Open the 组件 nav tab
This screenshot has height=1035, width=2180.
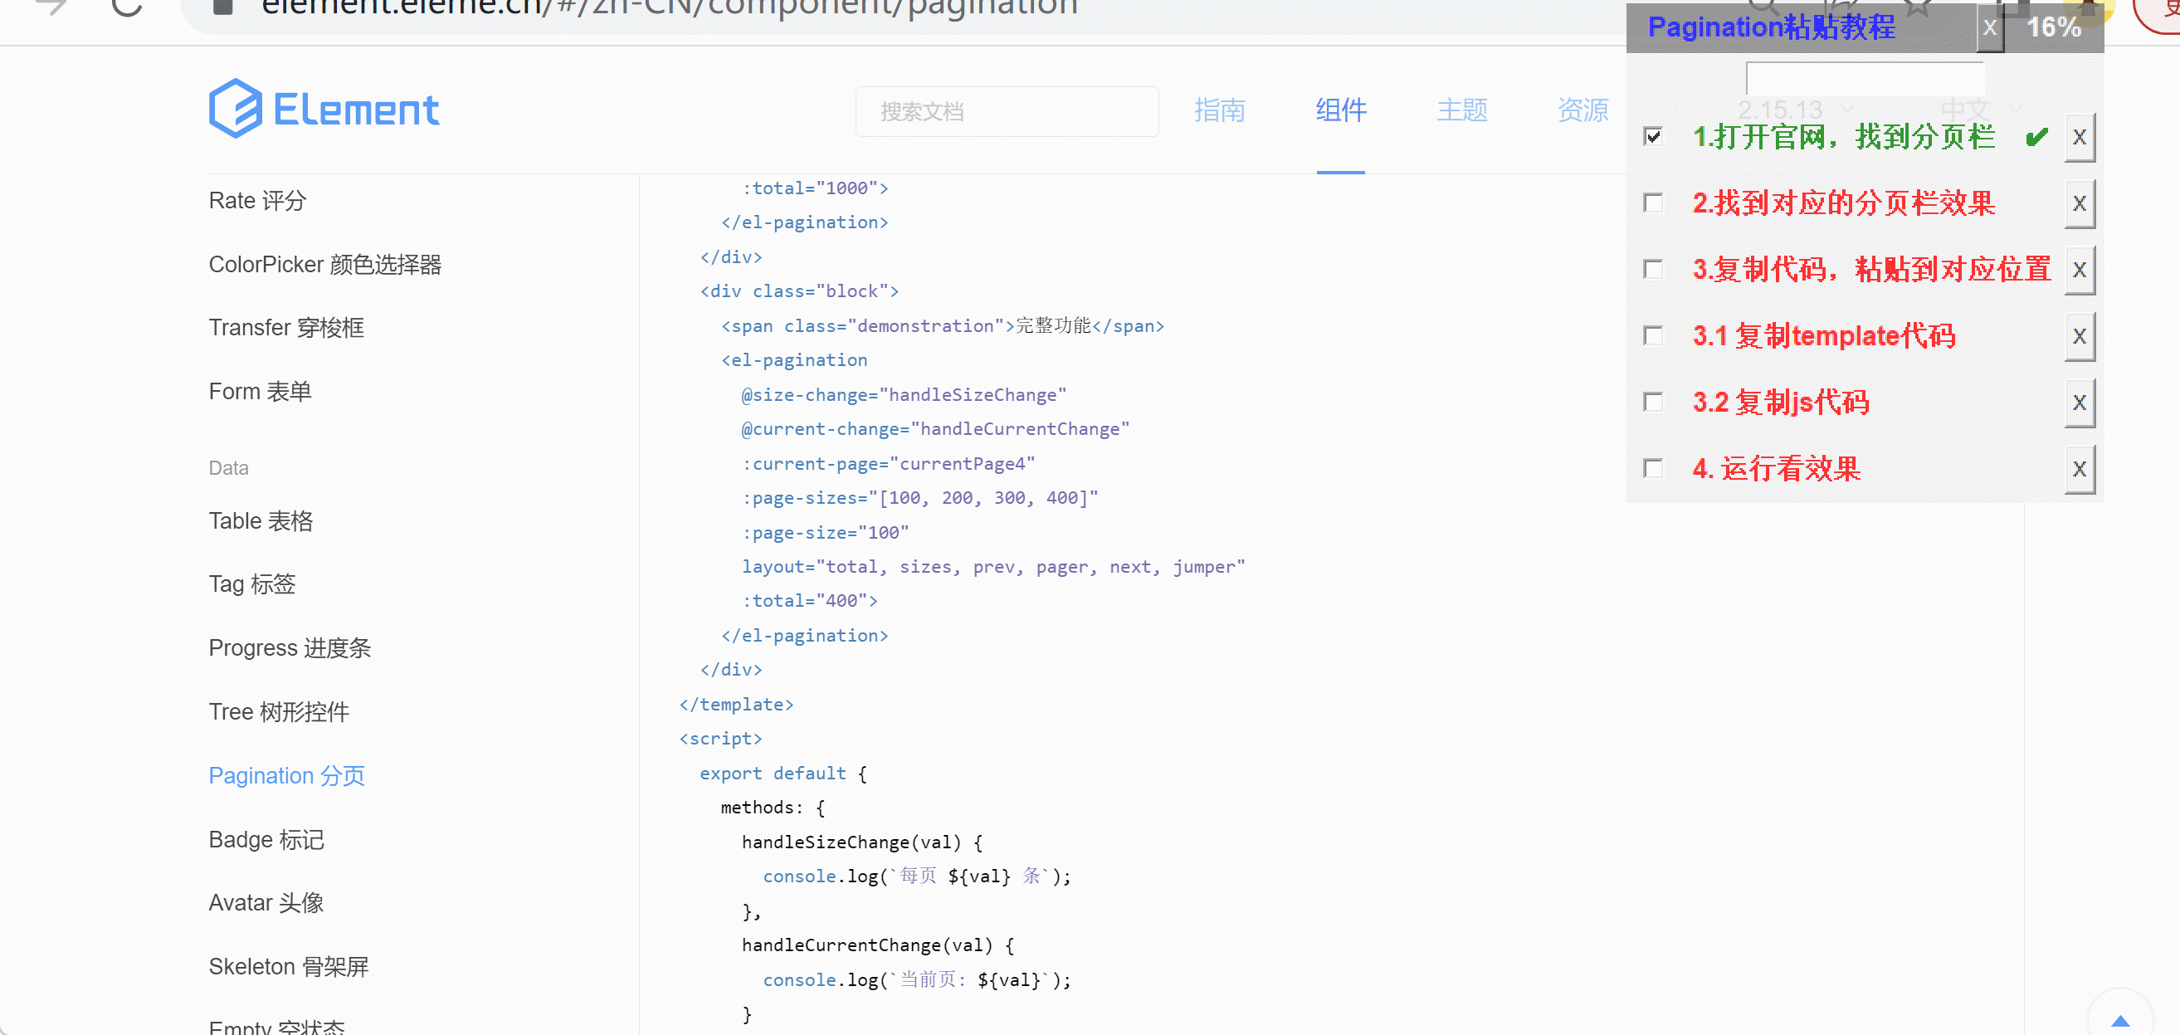coord(1340,110)
